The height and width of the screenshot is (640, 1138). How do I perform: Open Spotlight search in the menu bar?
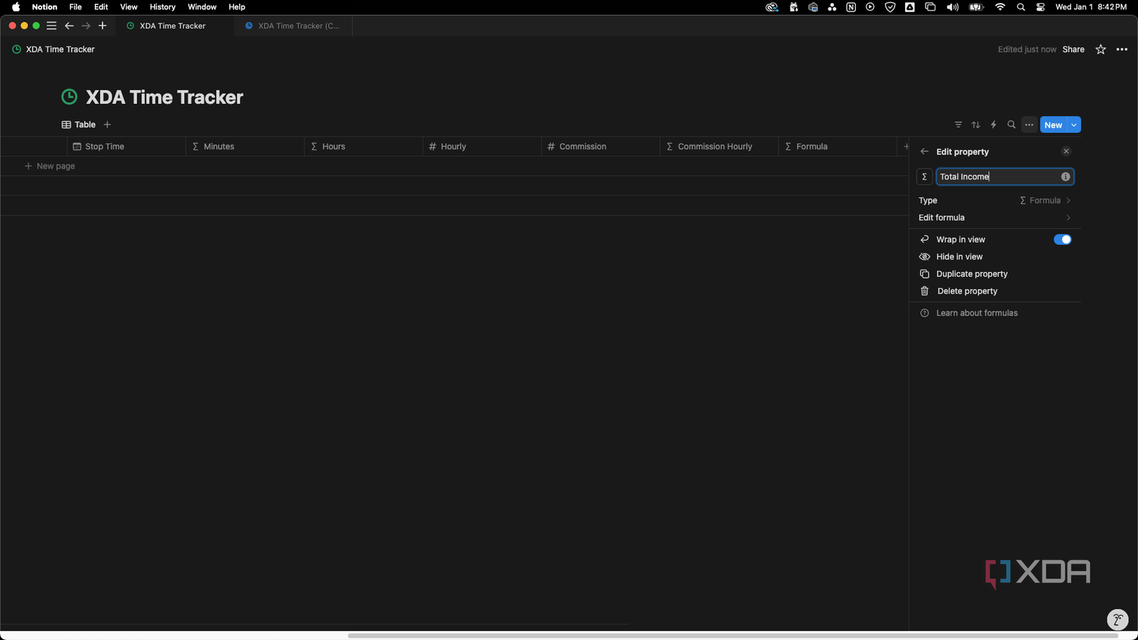(1020, 7)
